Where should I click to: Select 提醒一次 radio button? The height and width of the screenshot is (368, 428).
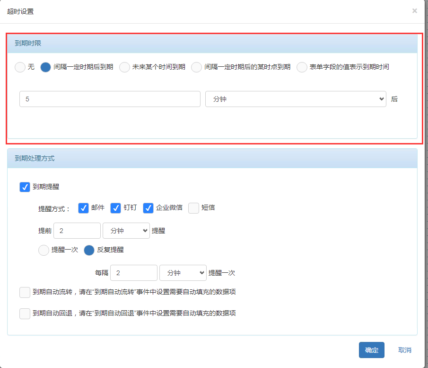coord(43,250)
